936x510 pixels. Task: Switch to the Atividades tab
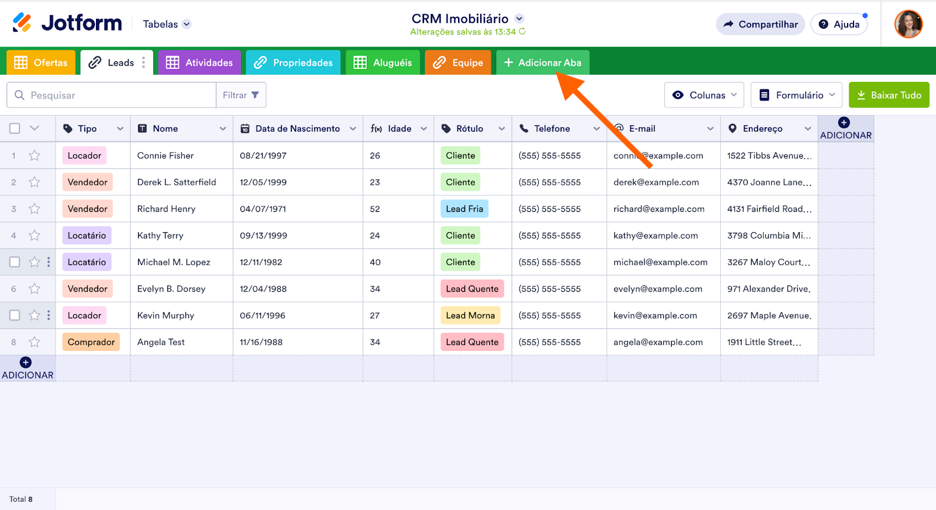199,63
